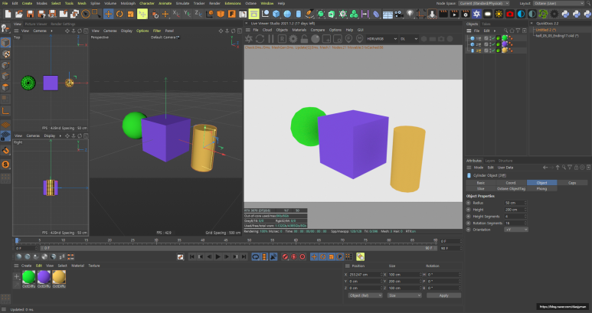
Task: Pause rendering in the Live Viewer
Action: click(x=270, y=38)
